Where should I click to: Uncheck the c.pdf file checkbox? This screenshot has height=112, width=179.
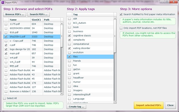coord(6,45)
